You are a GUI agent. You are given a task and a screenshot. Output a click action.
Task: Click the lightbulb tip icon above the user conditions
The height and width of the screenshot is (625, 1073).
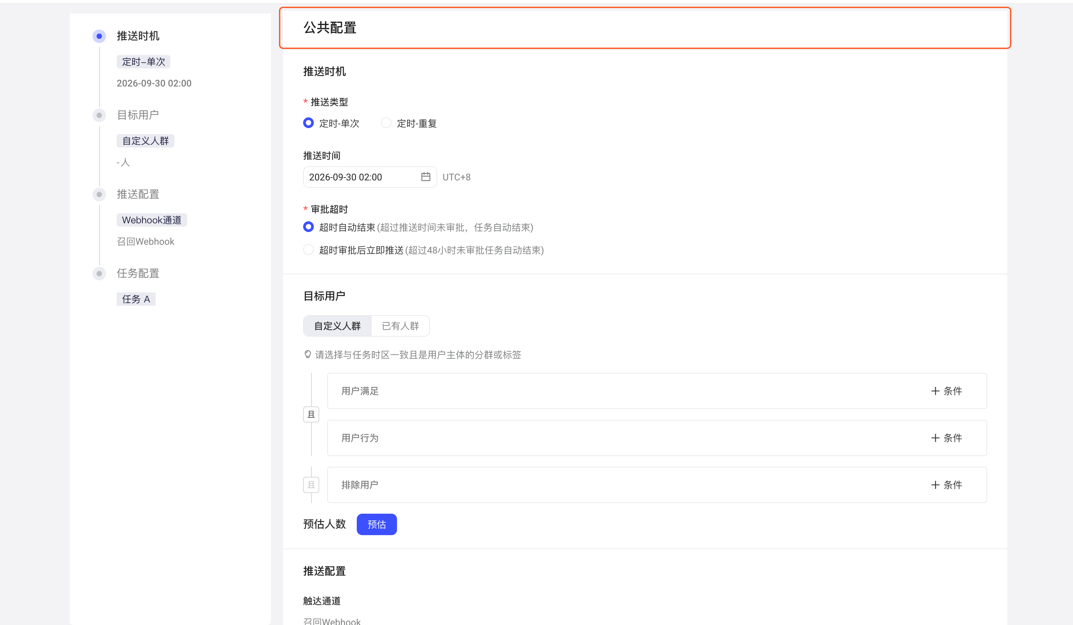tap(307, 354)
